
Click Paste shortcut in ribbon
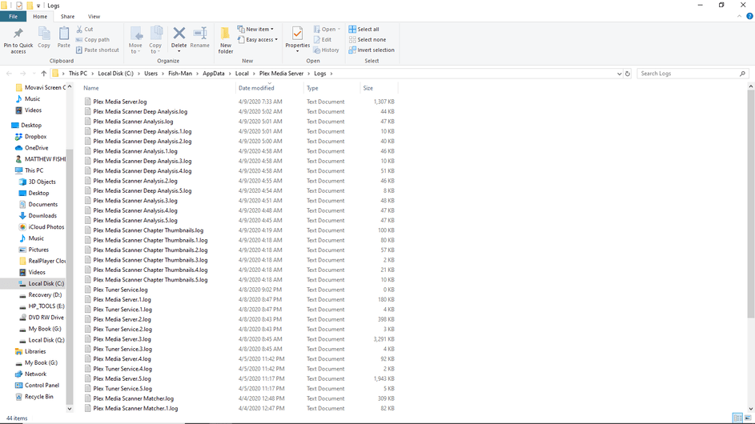97,50
